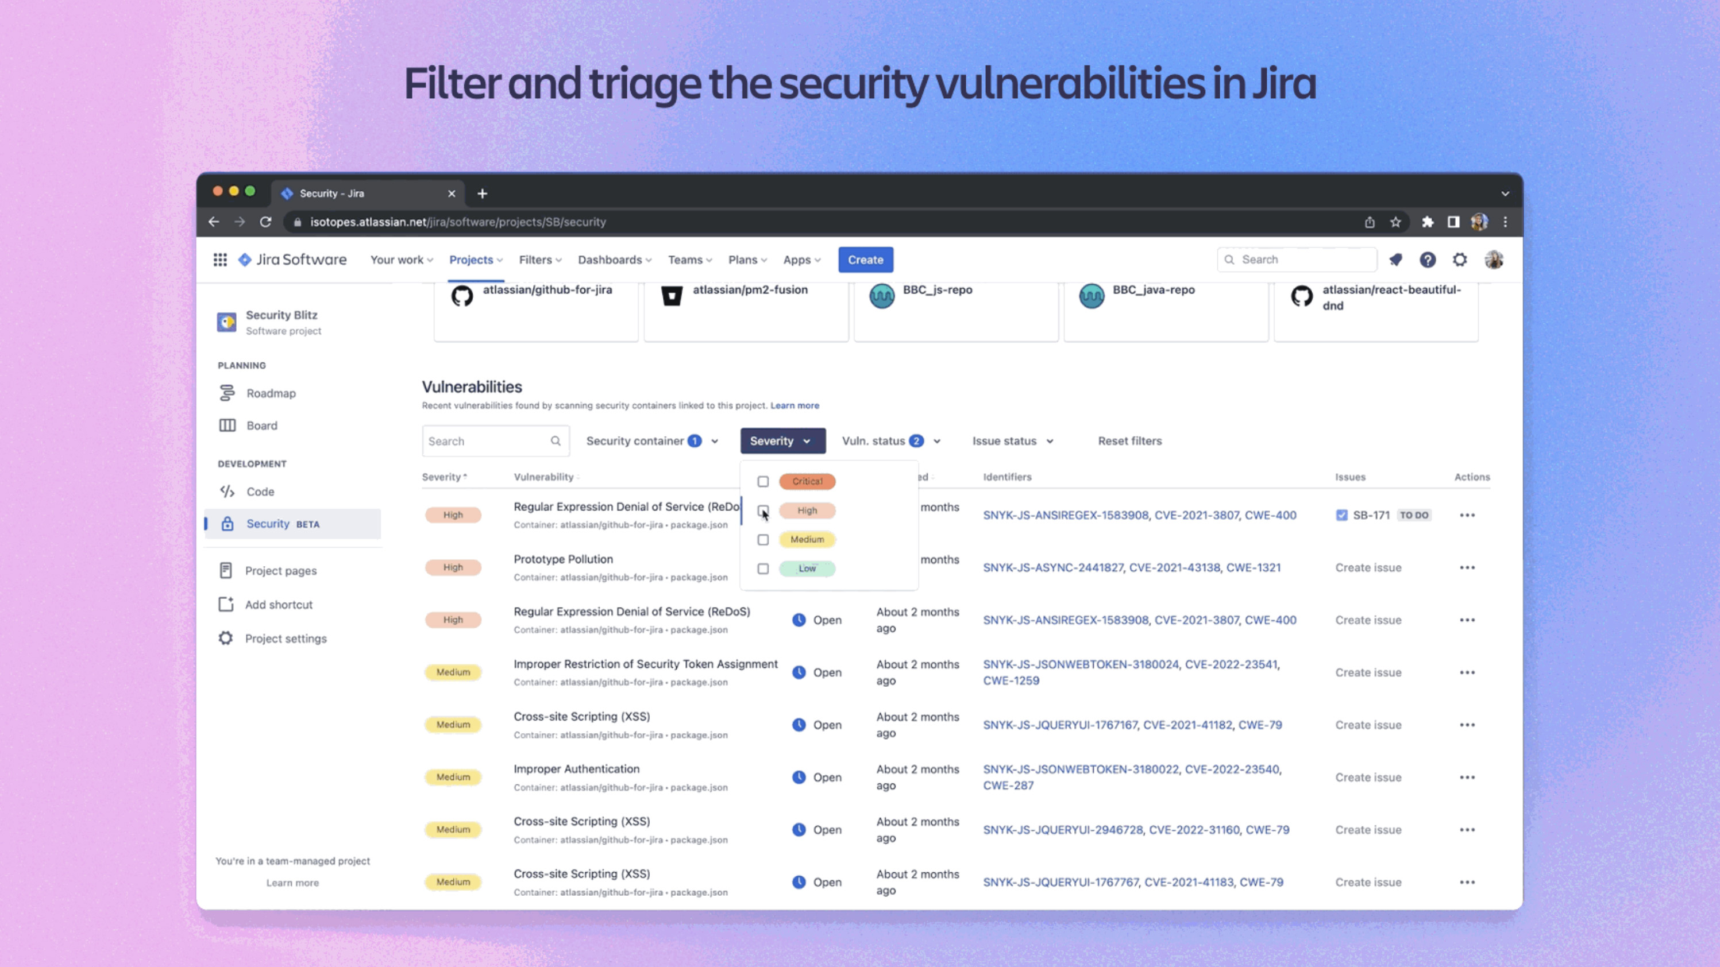Click Learn more under Vulnerabilities heading
1720x967 pixels.
tap(795, 406)
